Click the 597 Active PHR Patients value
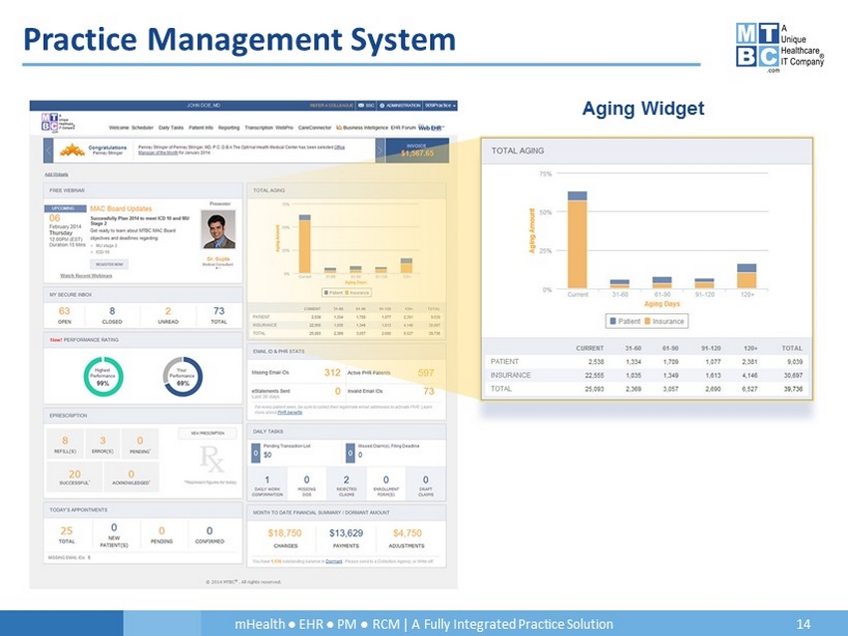 pyautogui.click(x=426, y=372)
